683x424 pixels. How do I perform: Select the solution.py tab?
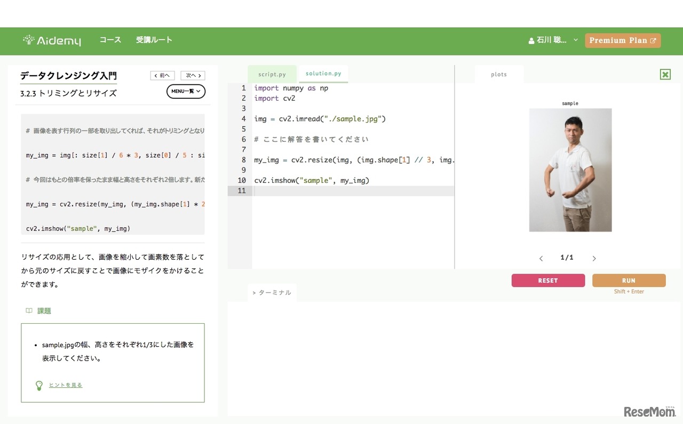323,74
